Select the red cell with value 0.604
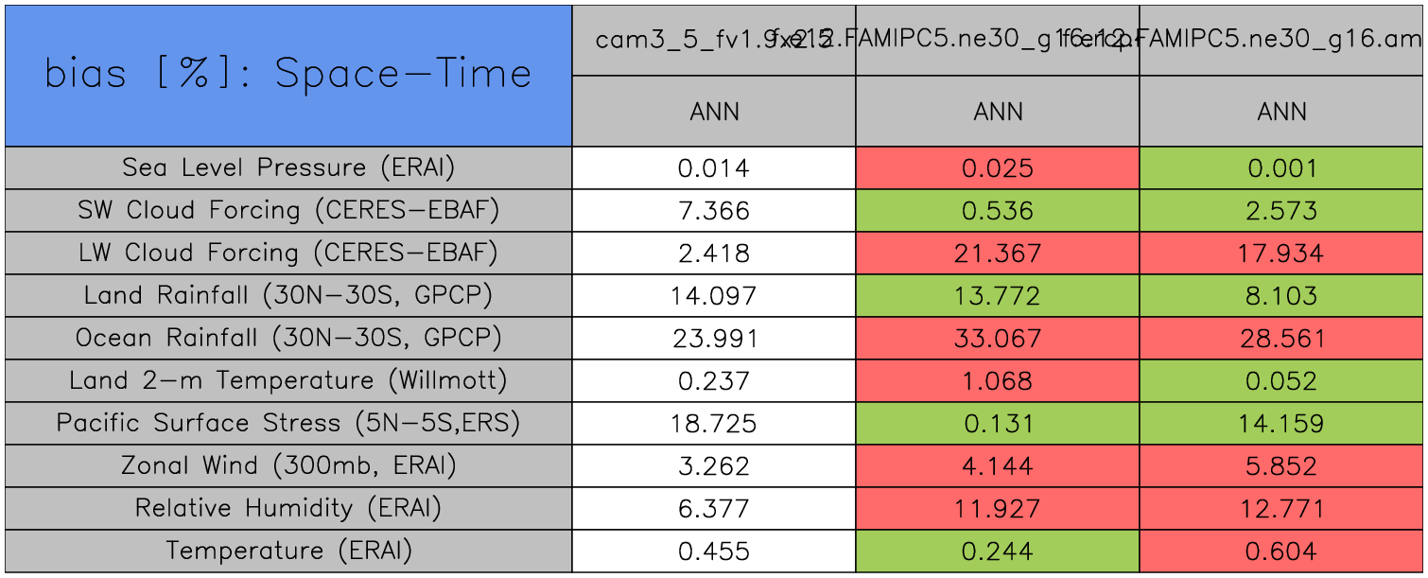 tap(1281, 552)
